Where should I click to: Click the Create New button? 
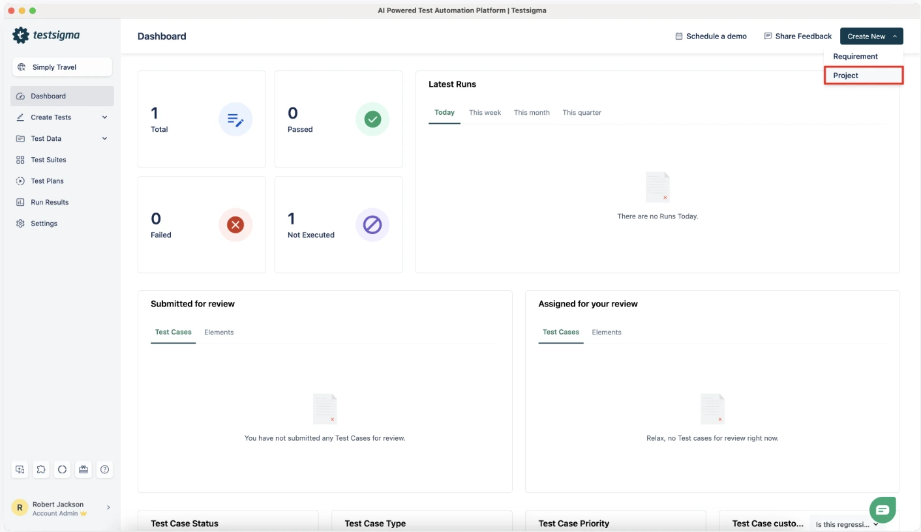(871, 37)
